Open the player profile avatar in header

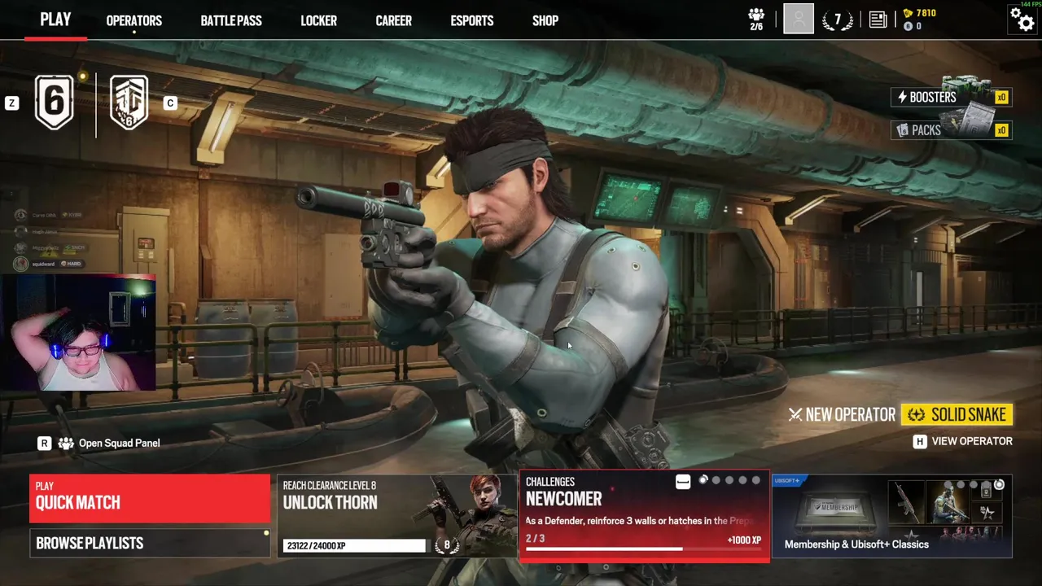(x=799, y=19)
